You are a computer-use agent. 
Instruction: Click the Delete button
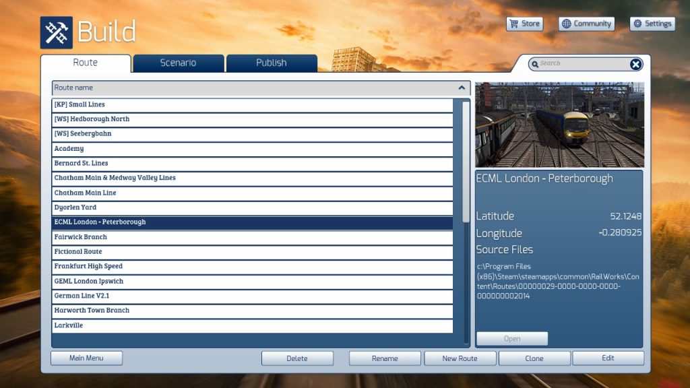coord(297,358)
